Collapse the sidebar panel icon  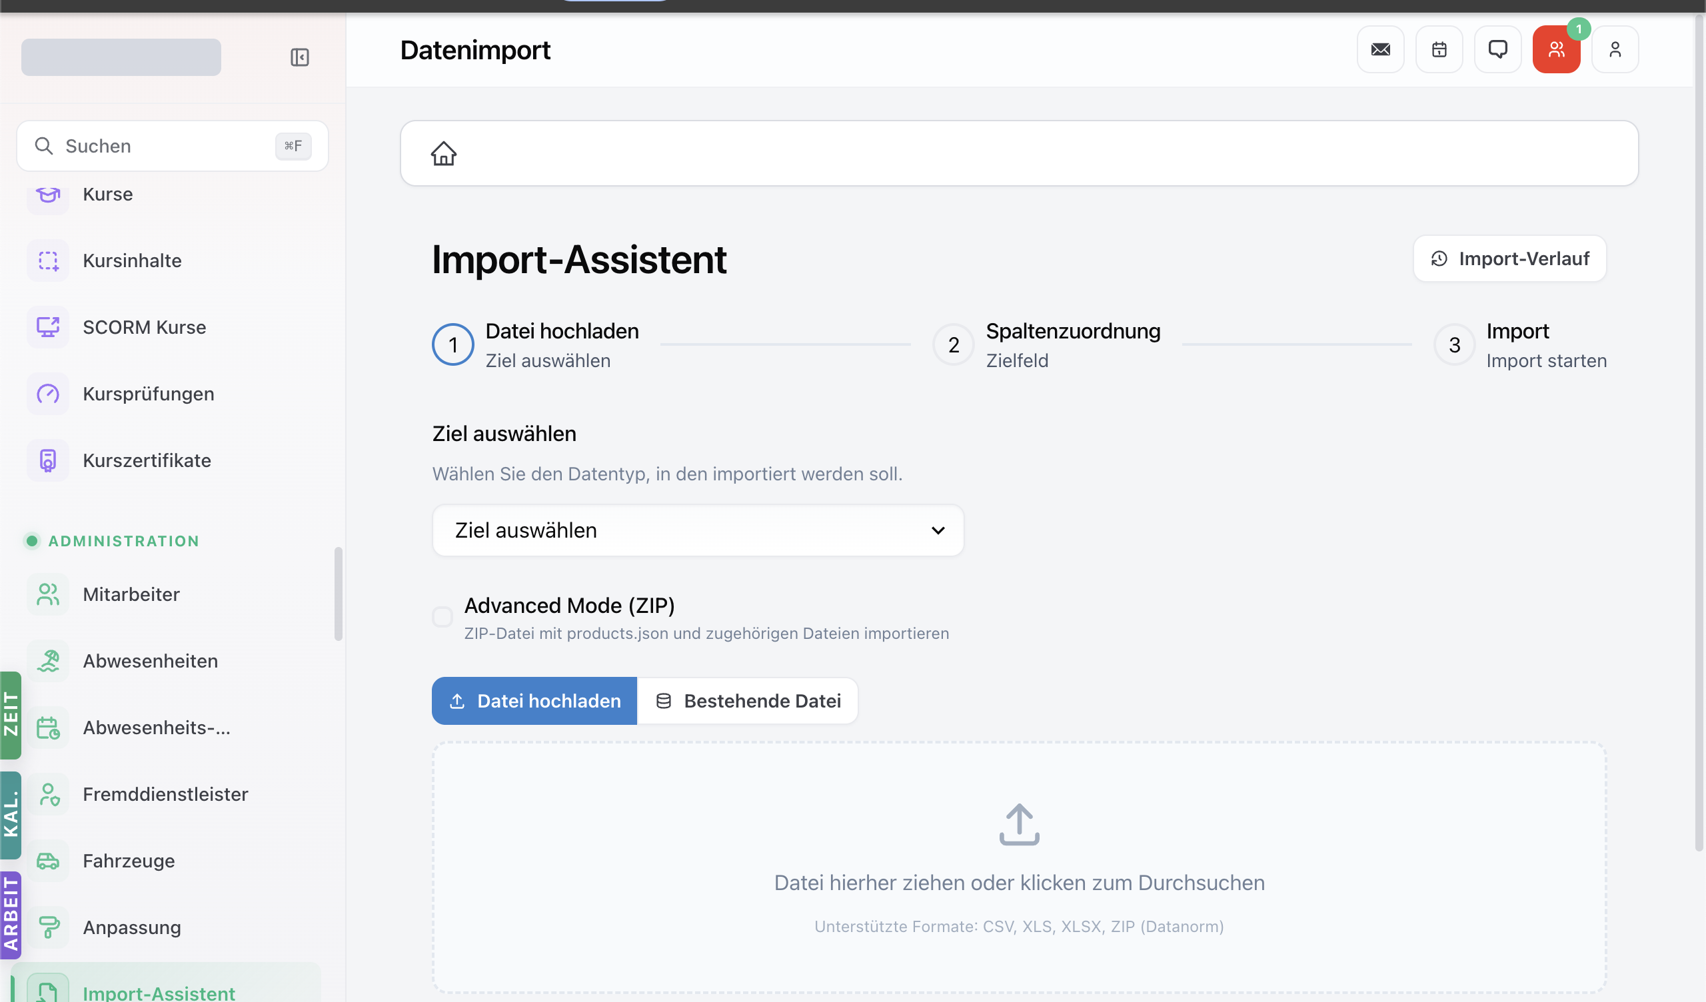pyautogui.click(x=299, y=57)
